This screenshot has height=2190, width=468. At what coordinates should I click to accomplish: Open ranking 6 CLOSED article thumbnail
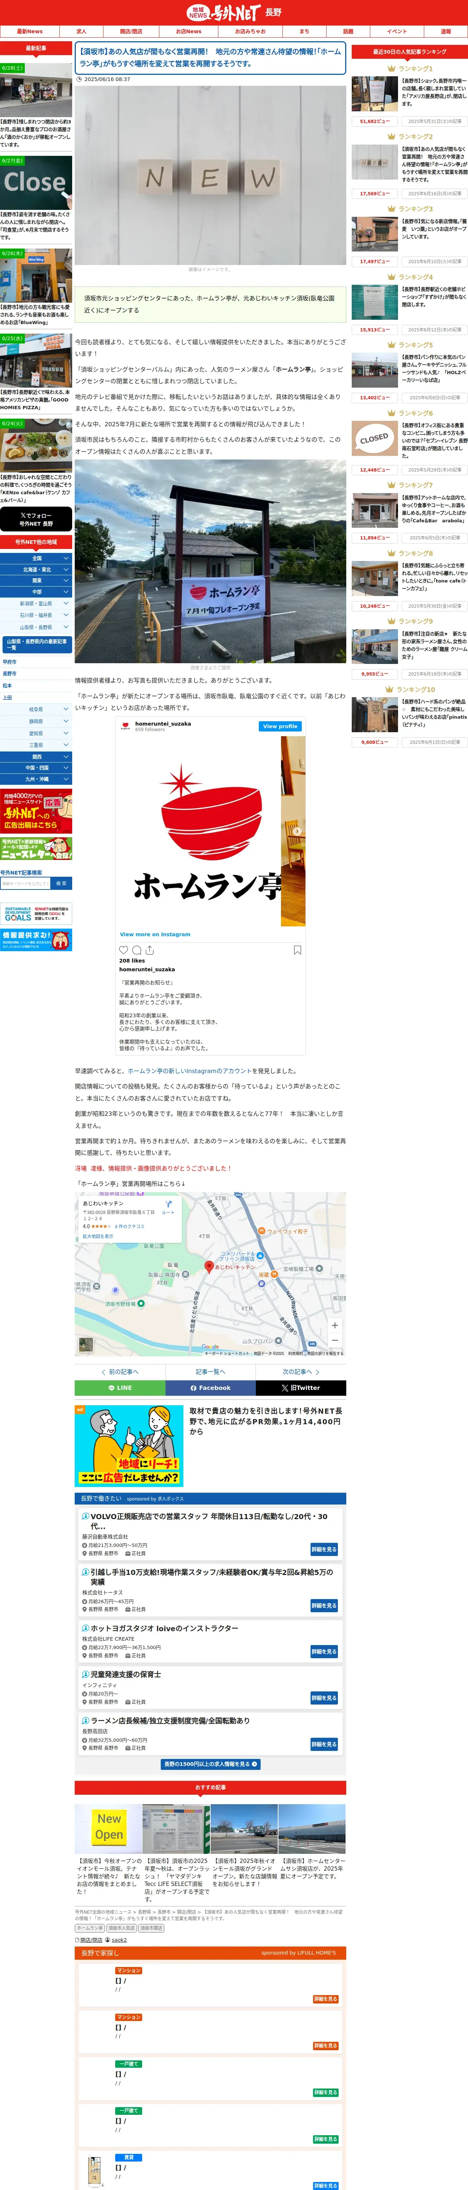tap(375, 439)
